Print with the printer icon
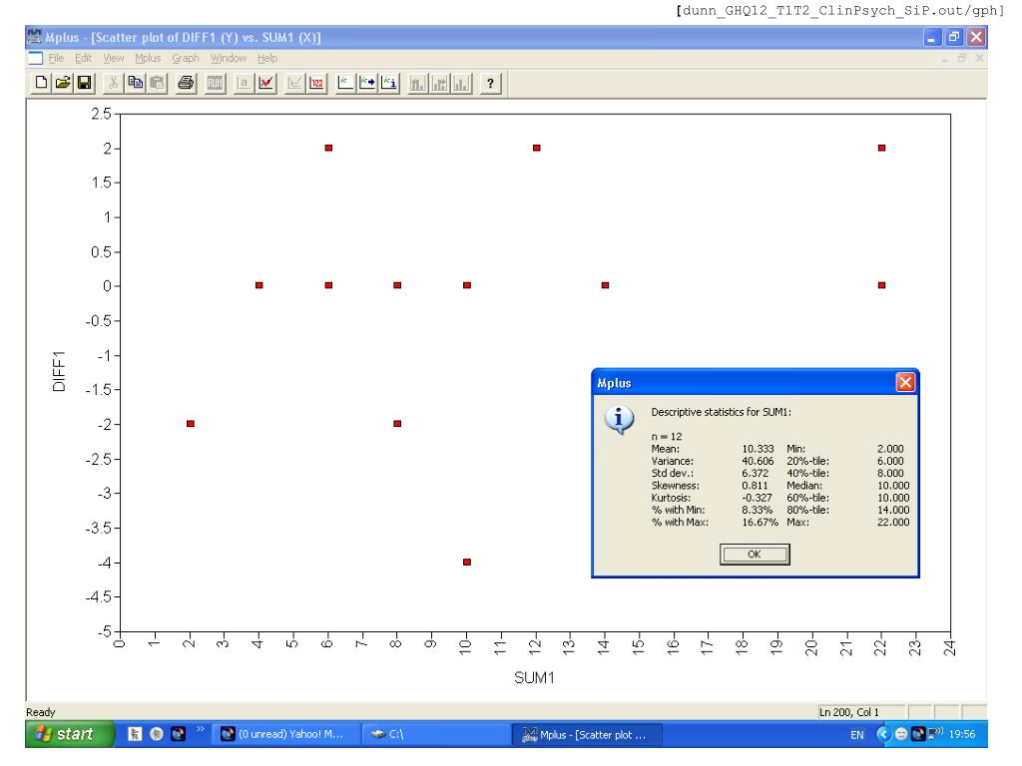This screenshot has width=1022, height=766. (x=186, y=83)
